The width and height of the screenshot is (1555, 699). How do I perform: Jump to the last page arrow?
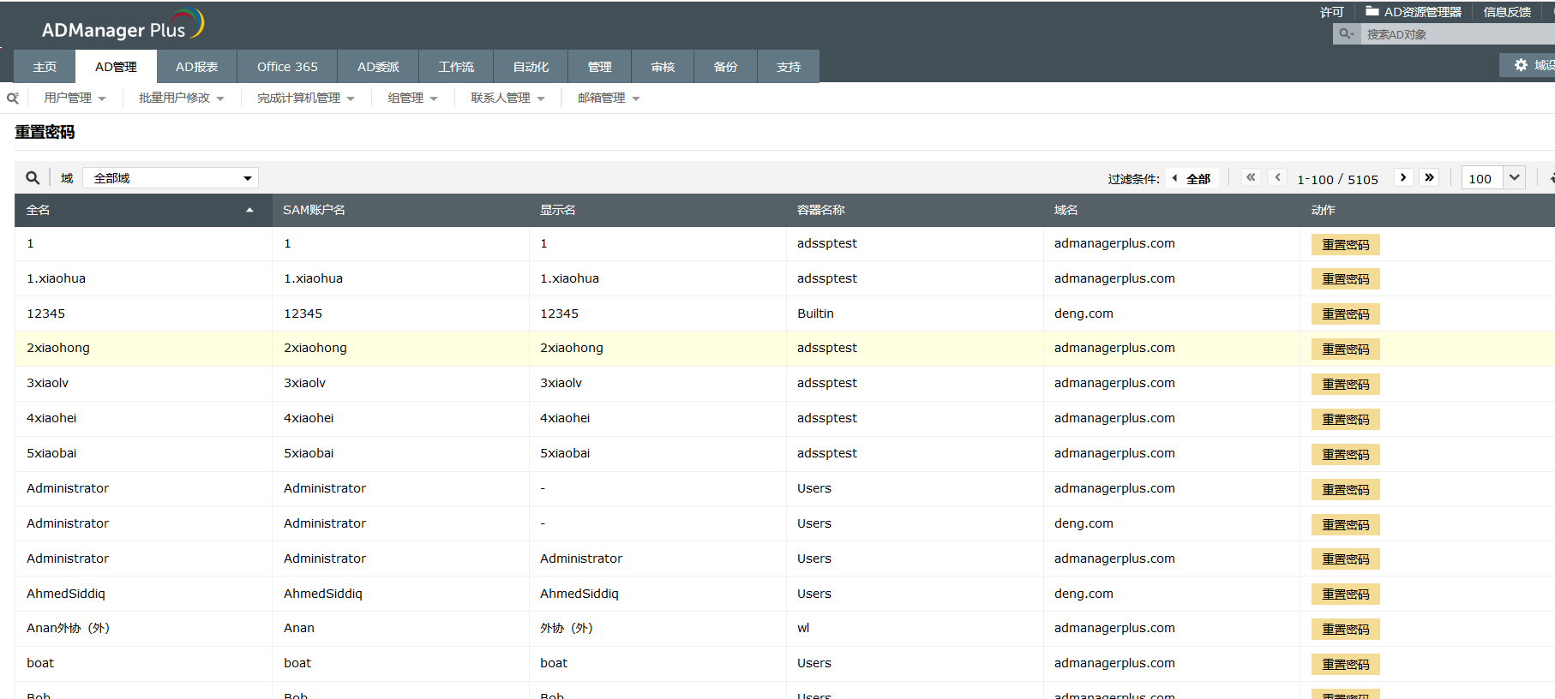tap(1429, 177)
